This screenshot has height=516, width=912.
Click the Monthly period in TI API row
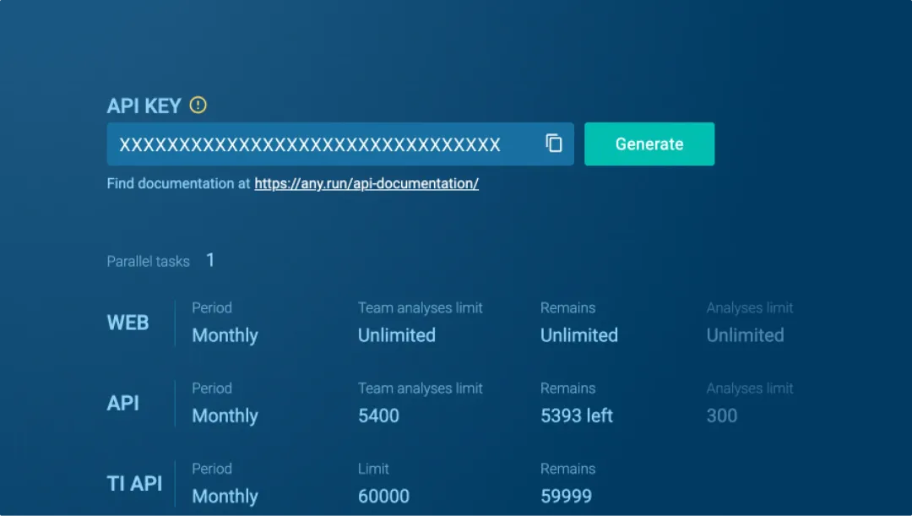[x=225, y=496]
